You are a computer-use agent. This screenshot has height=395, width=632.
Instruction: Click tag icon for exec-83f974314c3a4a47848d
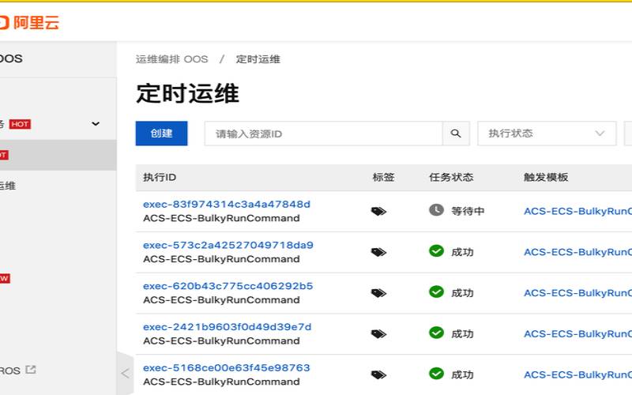coord(378,211)
